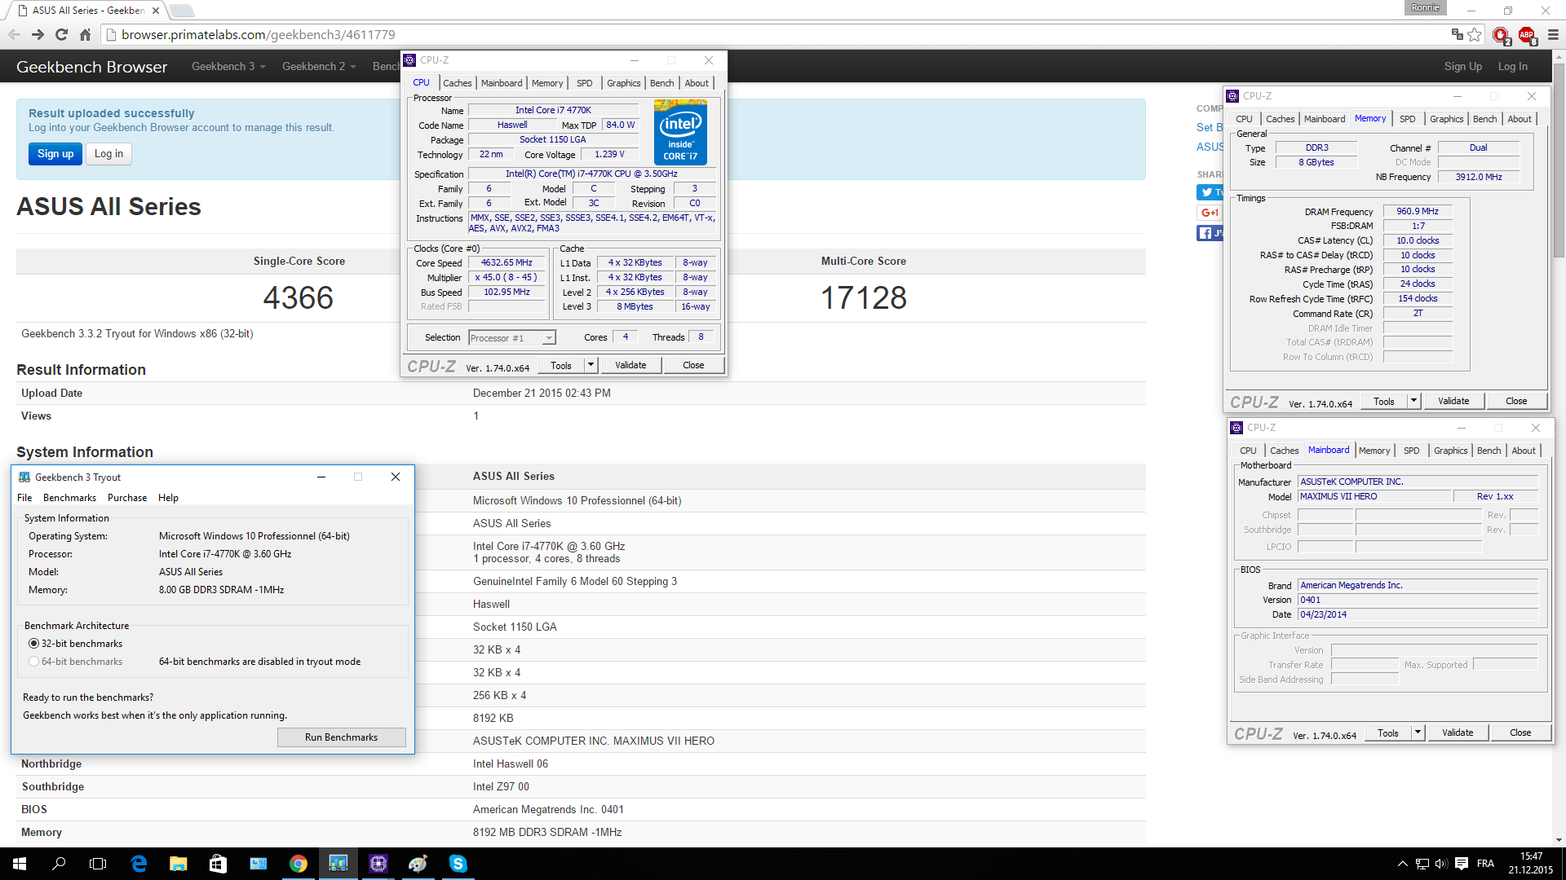The height and width of the screenshot is (880, 1566).
Task: Open the Geekbench Browser home link
Action: (92, 67)
